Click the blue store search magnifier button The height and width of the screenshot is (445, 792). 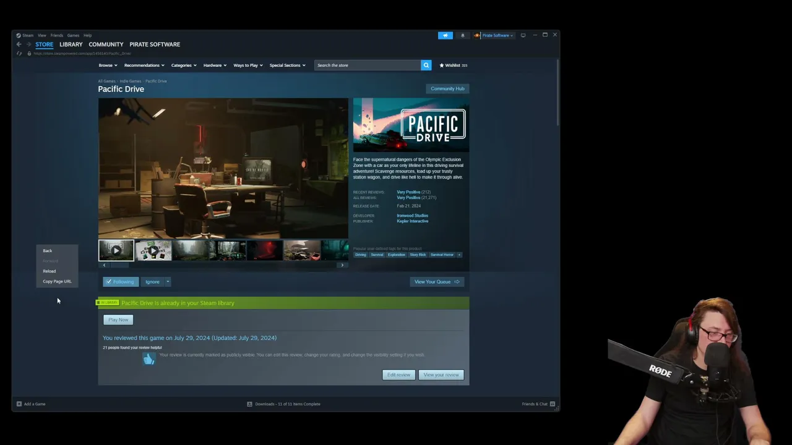(x=426, y=65)
